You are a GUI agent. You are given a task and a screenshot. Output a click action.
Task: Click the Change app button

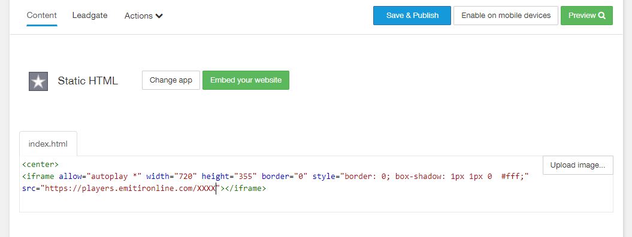click(x=171, y=80)
